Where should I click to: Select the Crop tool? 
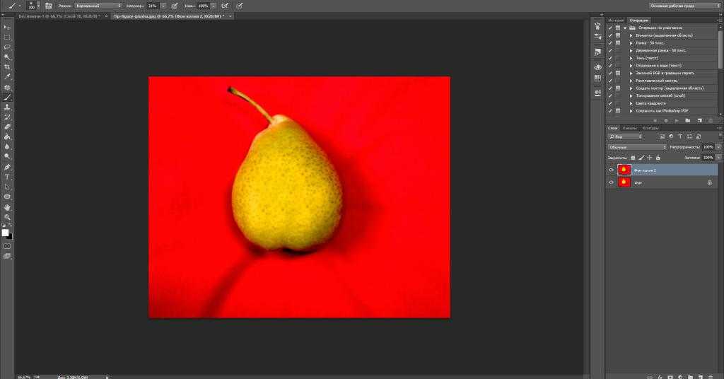pyautogui.click(x=7, y=66)
